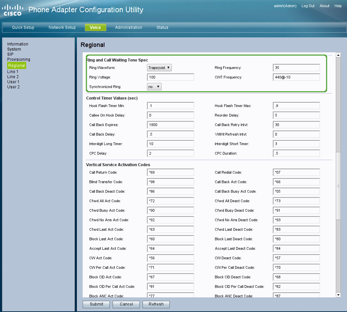Viewport: 347px width, 312px height.
Task: Switch to the Quick Setup tab
Action: coord(23,28)
